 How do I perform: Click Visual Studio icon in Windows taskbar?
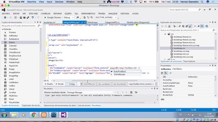(64, 115)
